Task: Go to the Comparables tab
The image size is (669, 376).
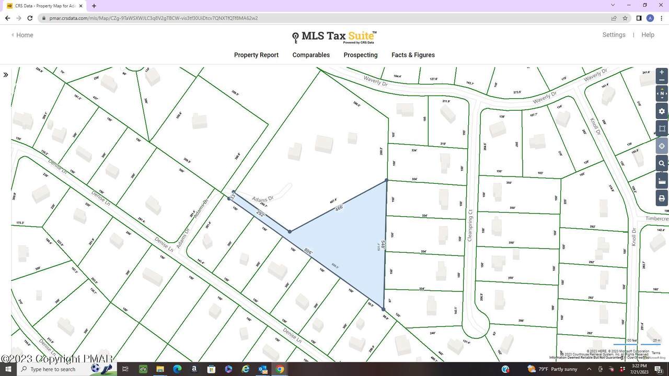Action: pyautogui.click(x=311, y=55)
